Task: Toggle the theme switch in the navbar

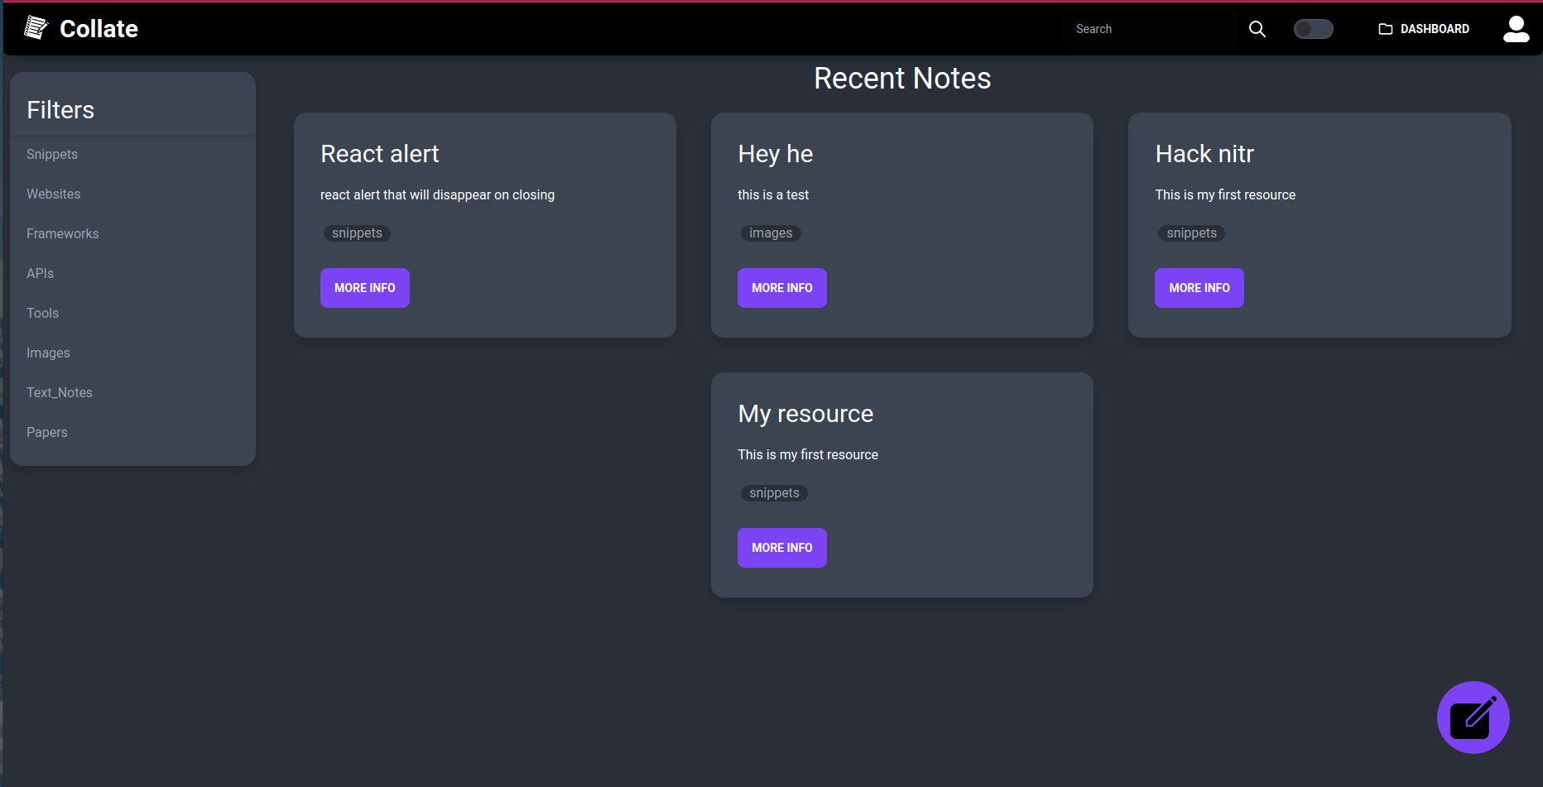Action: [1313, 28]
